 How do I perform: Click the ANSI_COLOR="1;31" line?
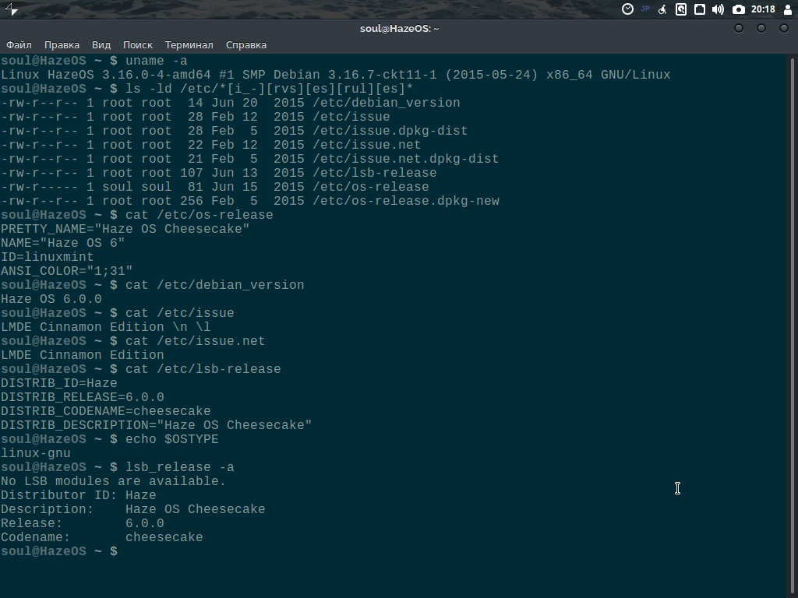(67, 271)
